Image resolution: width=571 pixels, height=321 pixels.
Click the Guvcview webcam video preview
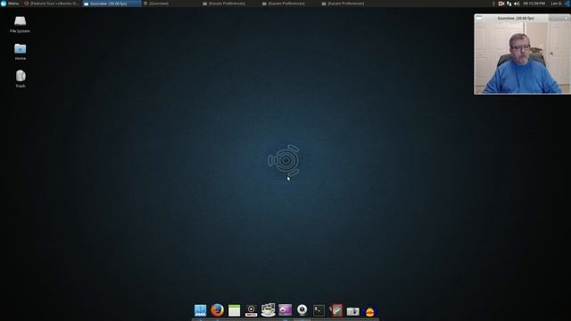click(522, 57)
